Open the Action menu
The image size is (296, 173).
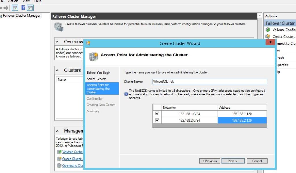13,1
